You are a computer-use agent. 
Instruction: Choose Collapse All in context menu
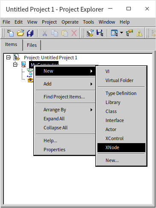pos(65,128)
